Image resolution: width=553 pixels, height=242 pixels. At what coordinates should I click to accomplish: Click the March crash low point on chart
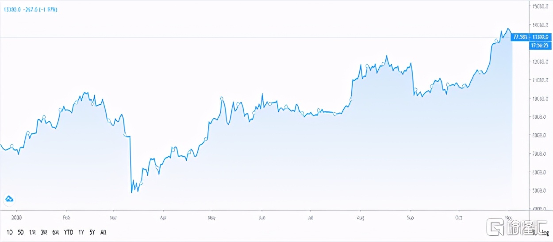pos(132,193)
